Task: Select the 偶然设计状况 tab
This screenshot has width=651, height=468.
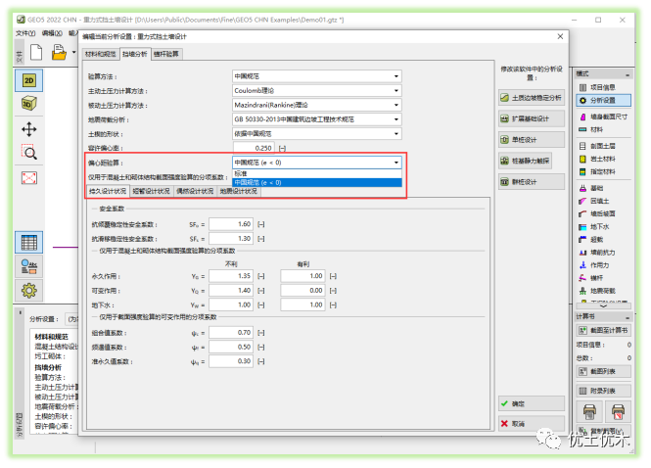Action: coord(195,191)
